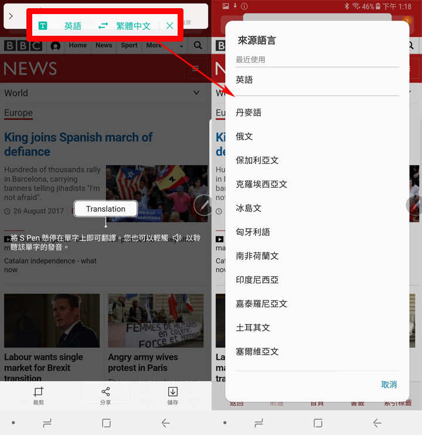Tap Labour Brexit article thumbnail image
The width and height of the screenshot is (422, 435).
click(52, 321)
